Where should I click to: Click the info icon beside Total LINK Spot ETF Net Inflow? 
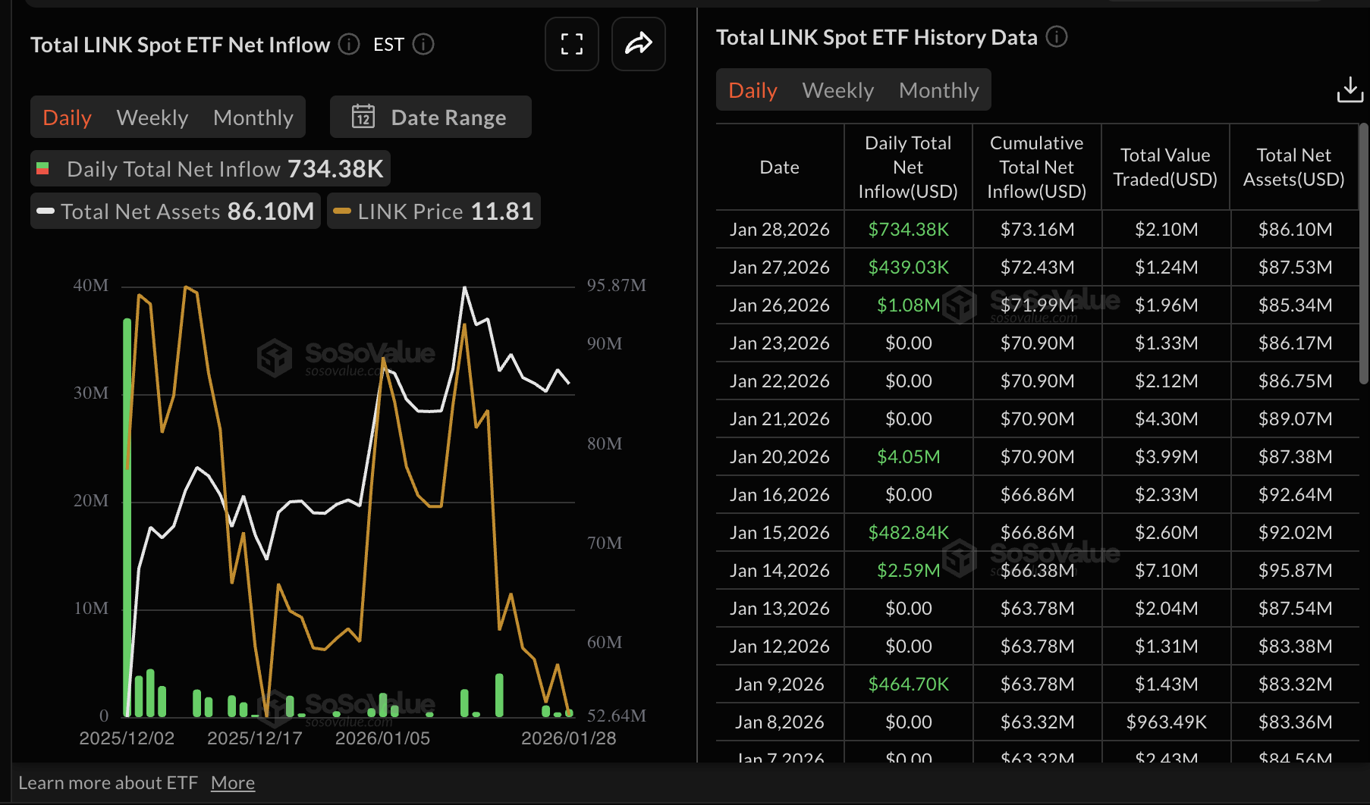point(348,44)
